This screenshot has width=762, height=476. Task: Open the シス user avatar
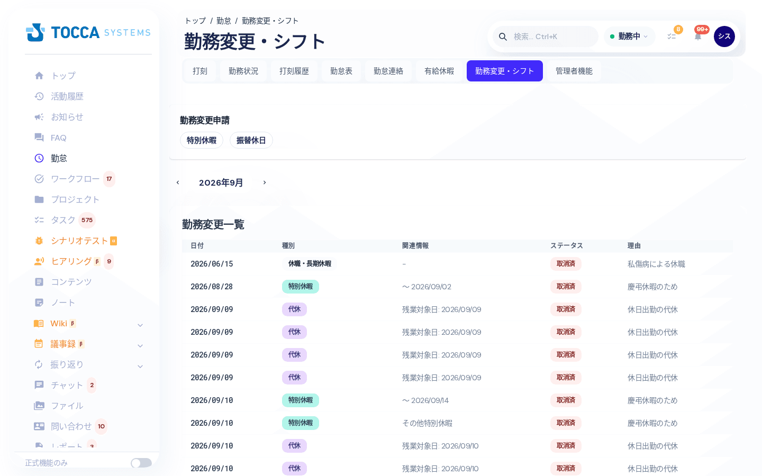[x=724, y=36]
